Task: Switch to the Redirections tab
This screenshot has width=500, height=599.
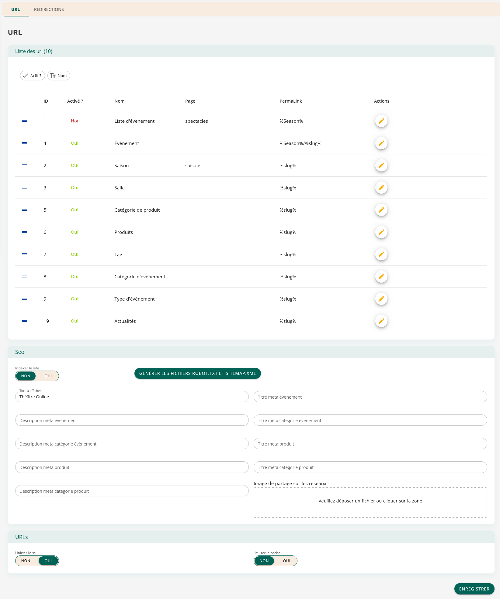Action: coord(49,9)
